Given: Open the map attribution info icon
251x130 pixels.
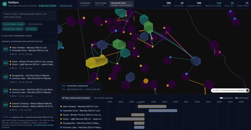Looking at the screenshot, I should (247, 91).
